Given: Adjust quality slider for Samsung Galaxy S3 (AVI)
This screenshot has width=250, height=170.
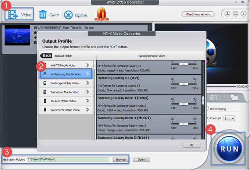Looking at the screenshot, I should (184, 84).
